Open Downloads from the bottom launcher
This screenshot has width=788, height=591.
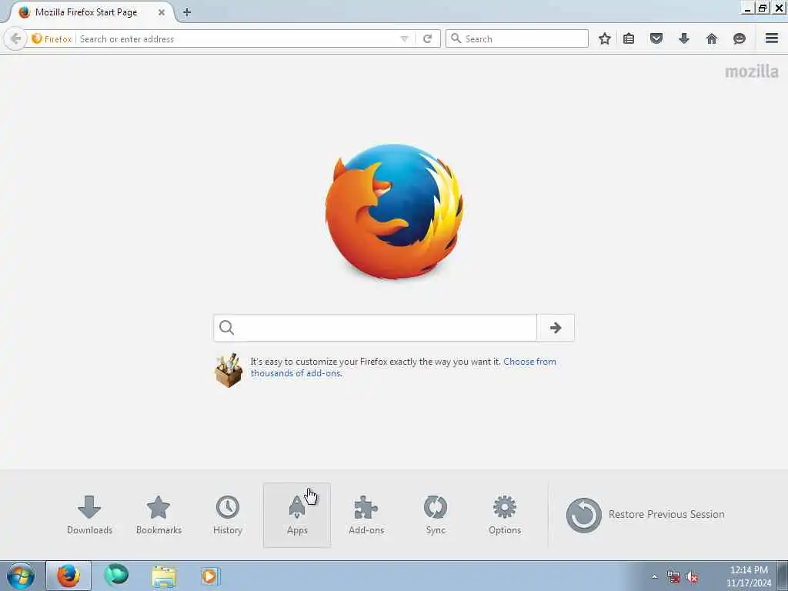[89, 515]
